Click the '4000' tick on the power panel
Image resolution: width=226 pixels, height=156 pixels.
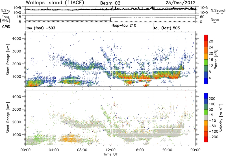click(x=16, y=38)
